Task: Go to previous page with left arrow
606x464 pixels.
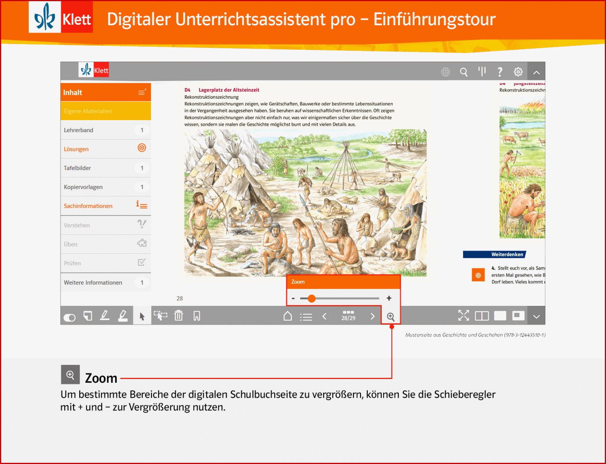Action: coord(324,316)
